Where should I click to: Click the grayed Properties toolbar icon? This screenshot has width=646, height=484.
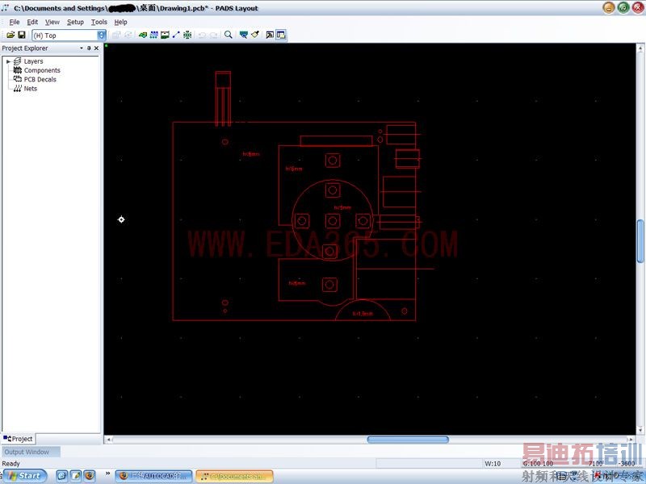(x=116, y=35)
